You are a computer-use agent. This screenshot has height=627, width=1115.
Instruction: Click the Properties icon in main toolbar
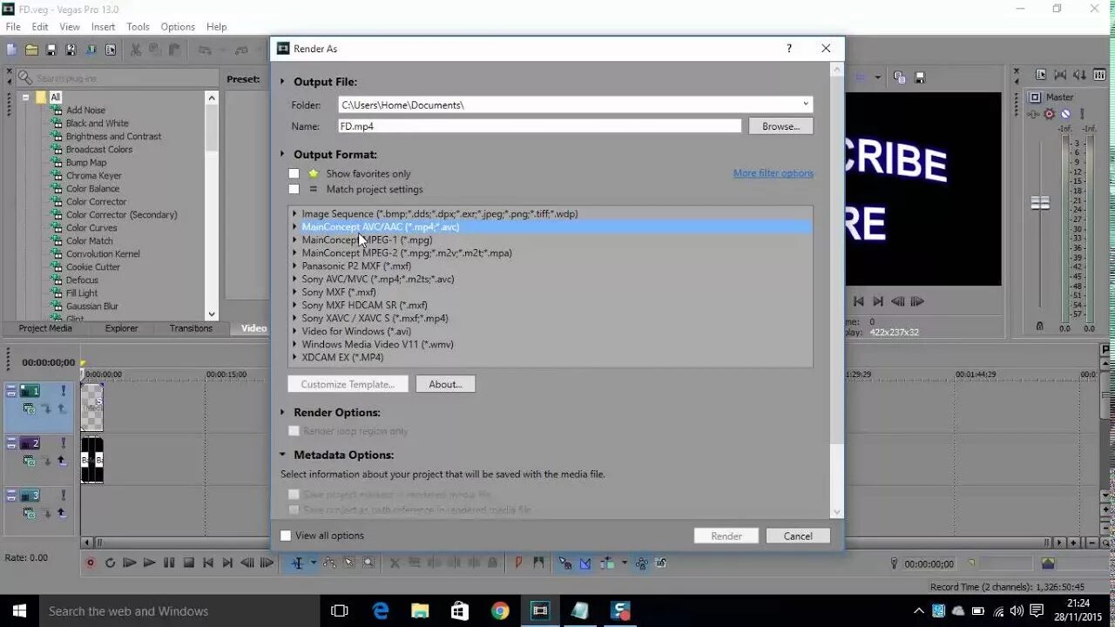(111, 51)
